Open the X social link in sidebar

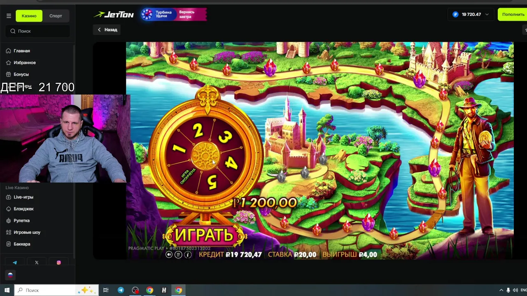click(x=37, y=263)
